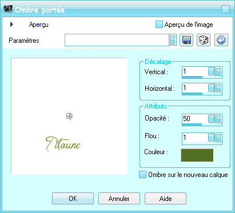235x213 pixels.
Task: Click the Opacité spinner button
Action: (x=211, y=119)
